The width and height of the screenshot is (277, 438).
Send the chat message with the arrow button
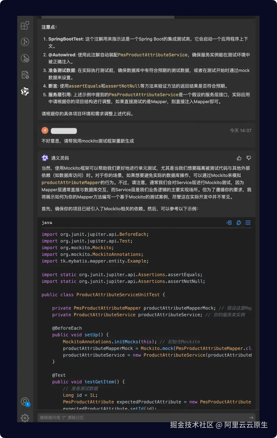(251, 418)
